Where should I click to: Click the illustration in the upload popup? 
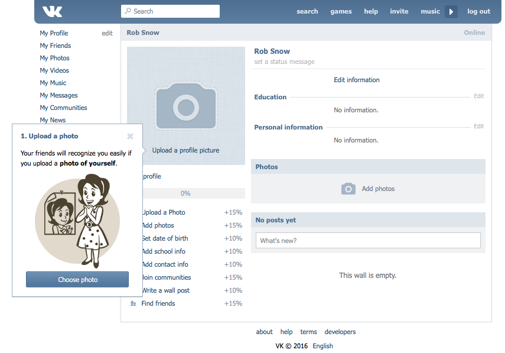tap(77, 221)
